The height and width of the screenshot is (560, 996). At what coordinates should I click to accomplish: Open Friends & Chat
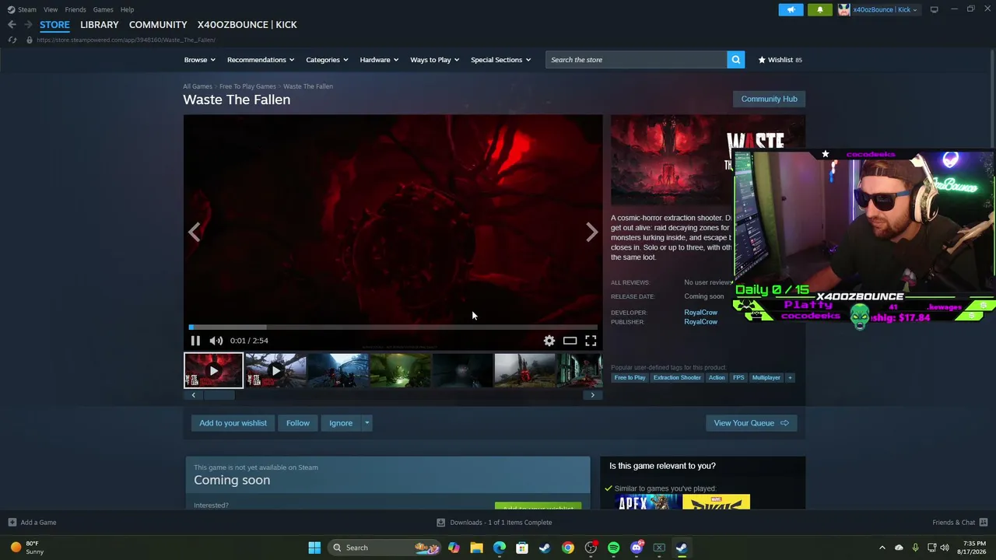pyautogui.click(x=960, y=523)
